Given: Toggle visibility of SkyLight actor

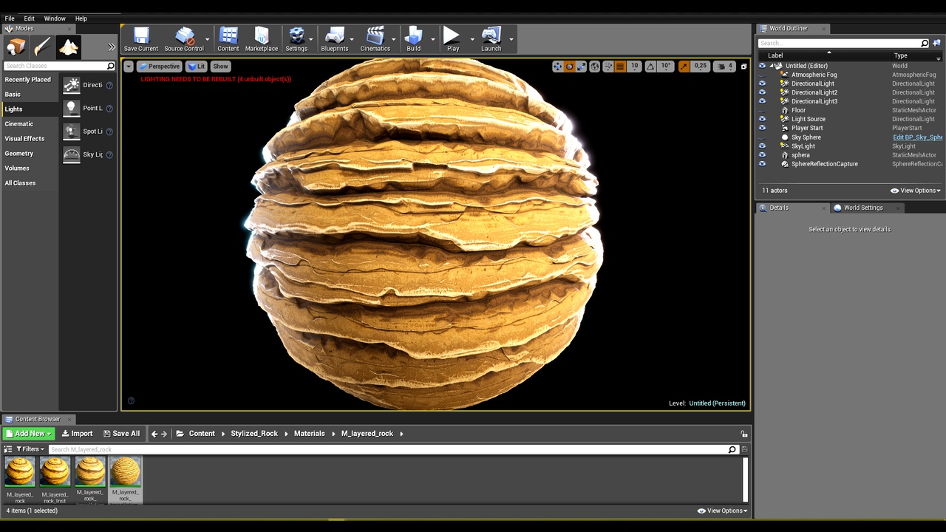Looking at the screenshot, I should click(x=762, y=146).
